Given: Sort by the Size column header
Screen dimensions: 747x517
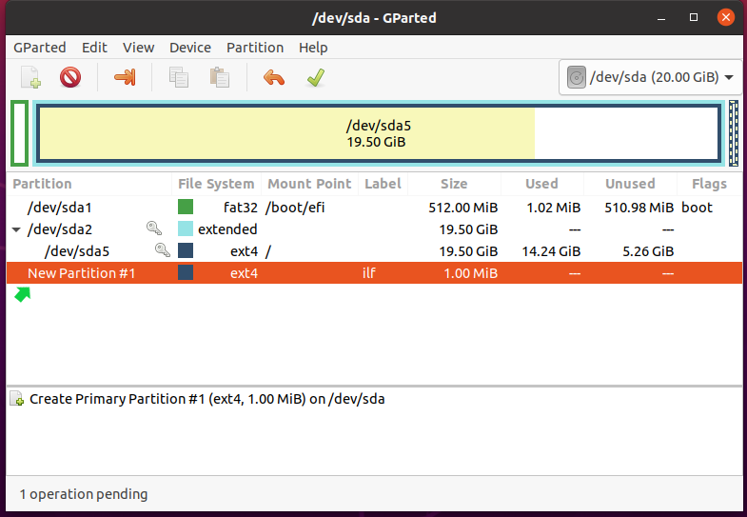Looking at the screenshot, I should tap(454, 184).
